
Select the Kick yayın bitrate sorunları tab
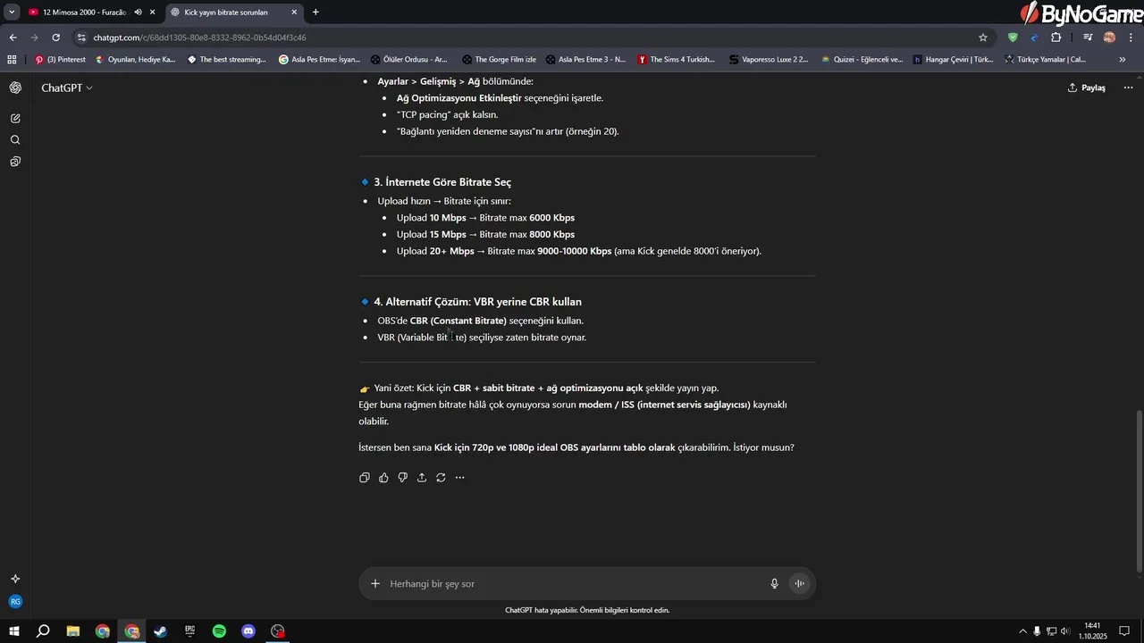click(x=234, y=13)
